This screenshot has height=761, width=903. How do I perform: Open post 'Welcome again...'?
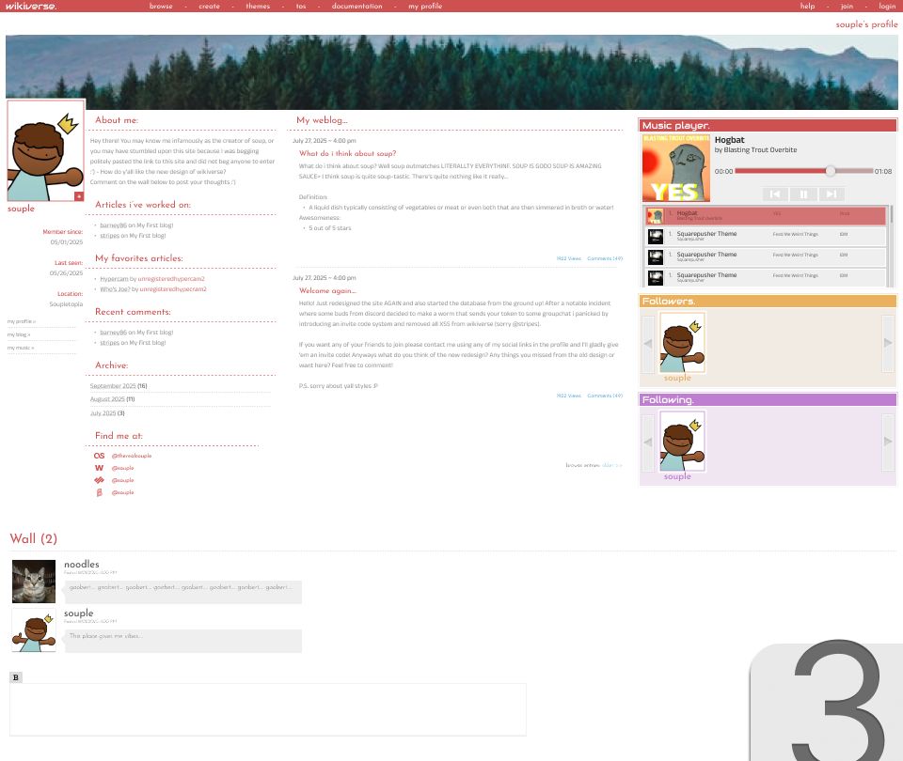tap(327, 291)
